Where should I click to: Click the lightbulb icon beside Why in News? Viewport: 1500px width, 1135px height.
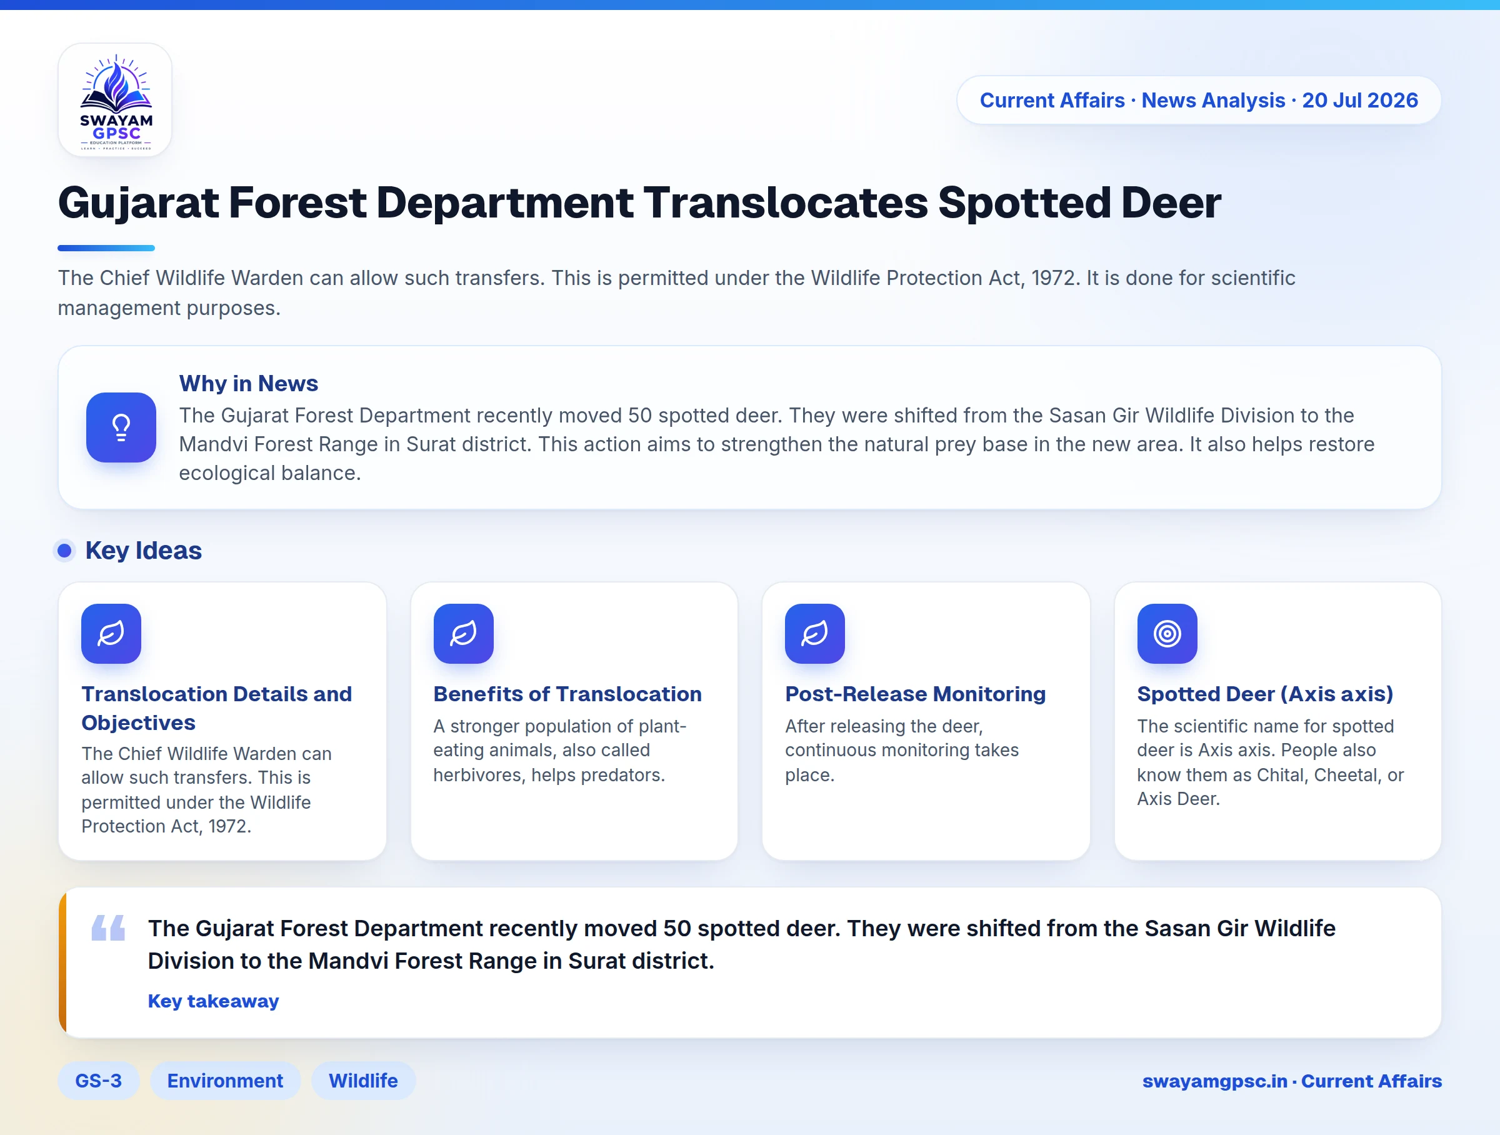point(121,427)
